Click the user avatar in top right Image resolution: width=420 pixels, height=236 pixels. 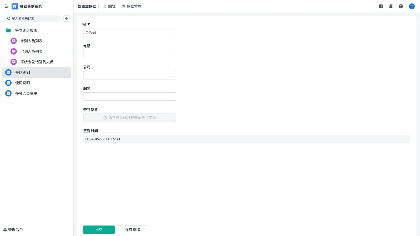point(412,6)
